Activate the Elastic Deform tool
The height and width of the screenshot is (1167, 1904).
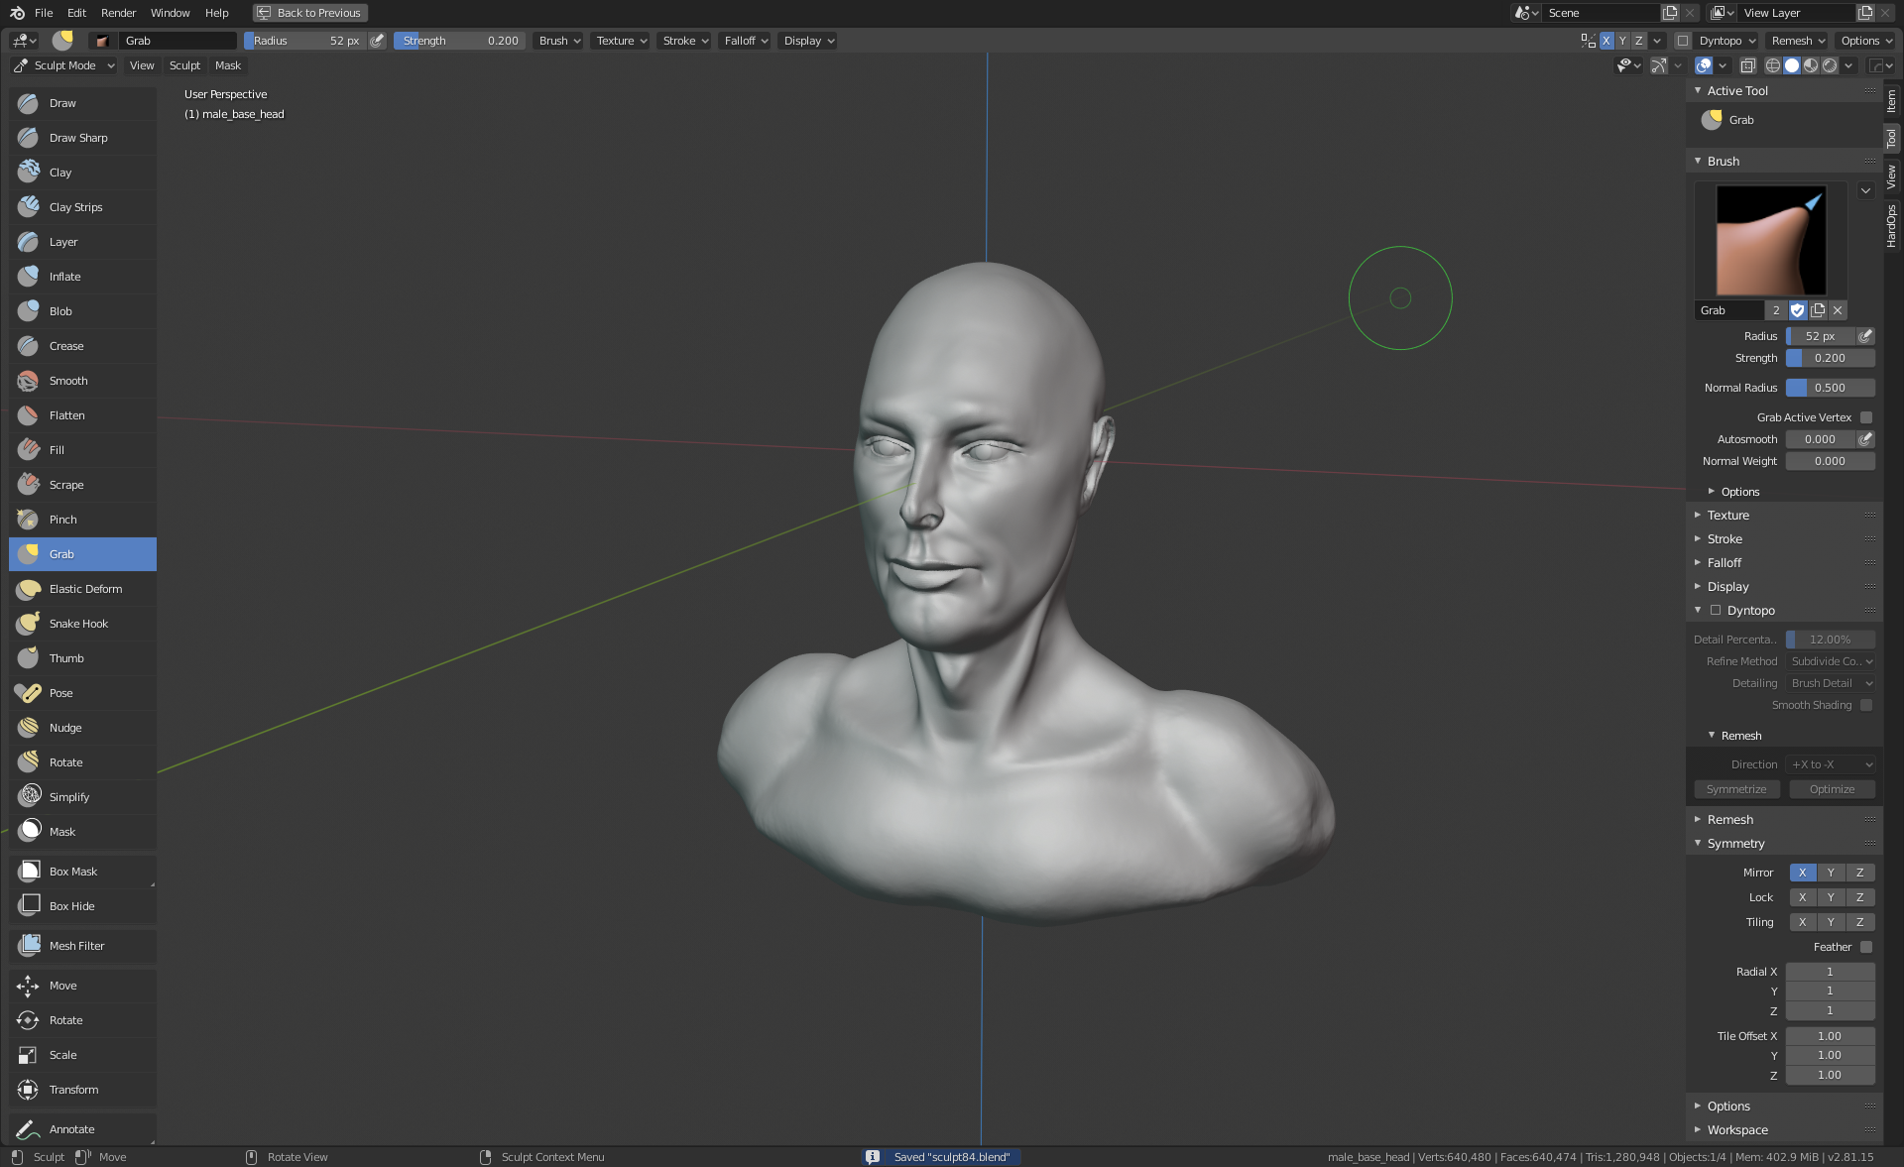85,589
